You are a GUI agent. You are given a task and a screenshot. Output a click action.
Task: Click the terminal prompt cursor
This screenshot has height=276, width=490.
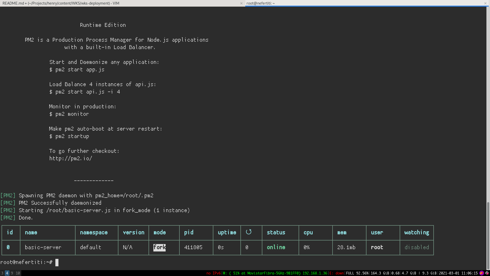57,262
